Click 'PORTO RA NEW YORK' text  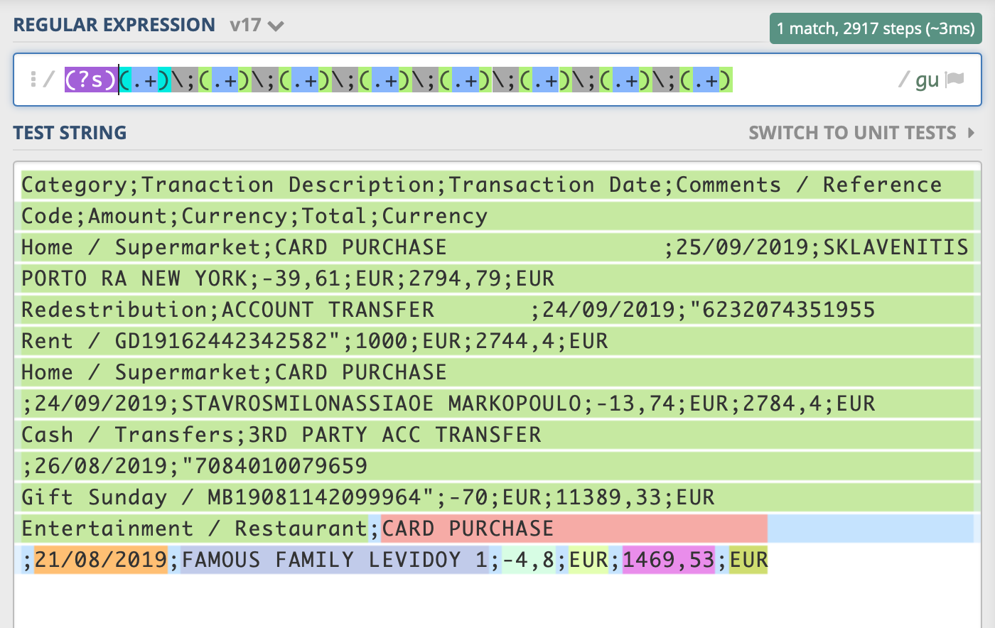(134, 278)
